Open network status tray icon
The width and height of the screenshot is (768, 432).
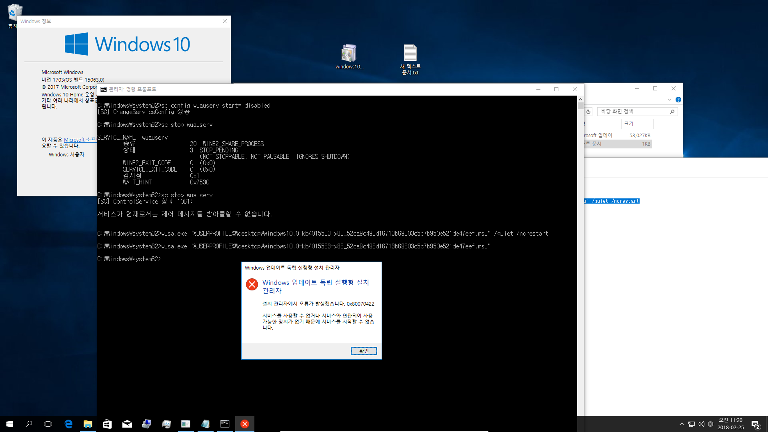point(692,424)
